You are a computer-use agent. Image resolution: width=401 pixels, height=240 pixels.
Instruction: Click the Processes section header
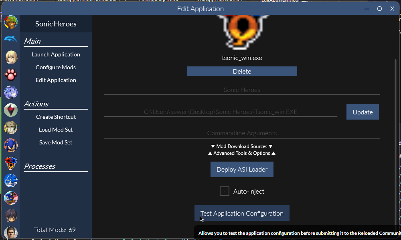(40, 166)
